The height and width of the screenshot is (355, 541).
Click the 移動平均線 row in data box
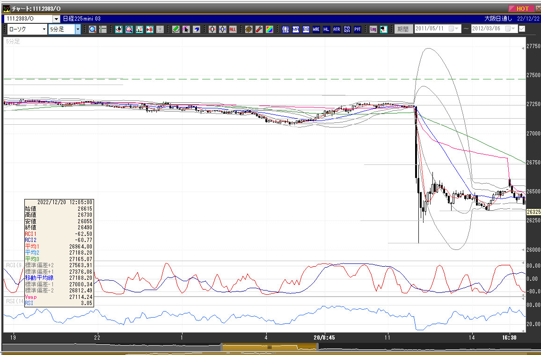coord(58,278)
